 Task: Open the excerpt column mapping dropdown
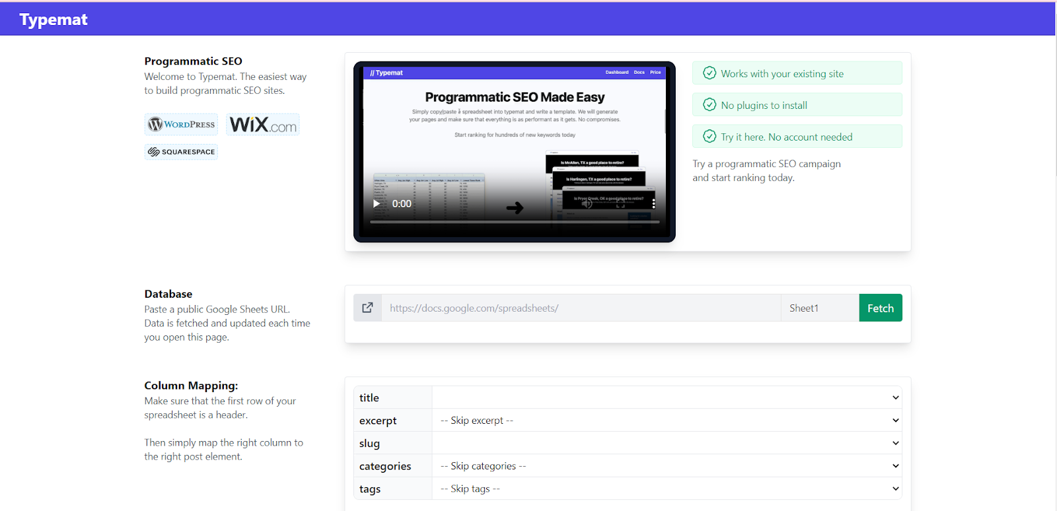(667, 421)
